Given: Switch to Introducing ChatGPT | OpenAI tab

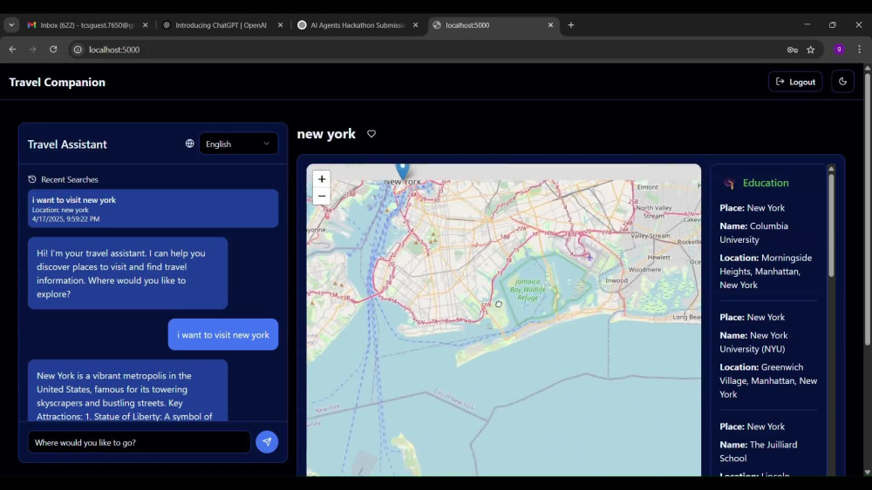Looking at the screenshot, I should [221, 25].
